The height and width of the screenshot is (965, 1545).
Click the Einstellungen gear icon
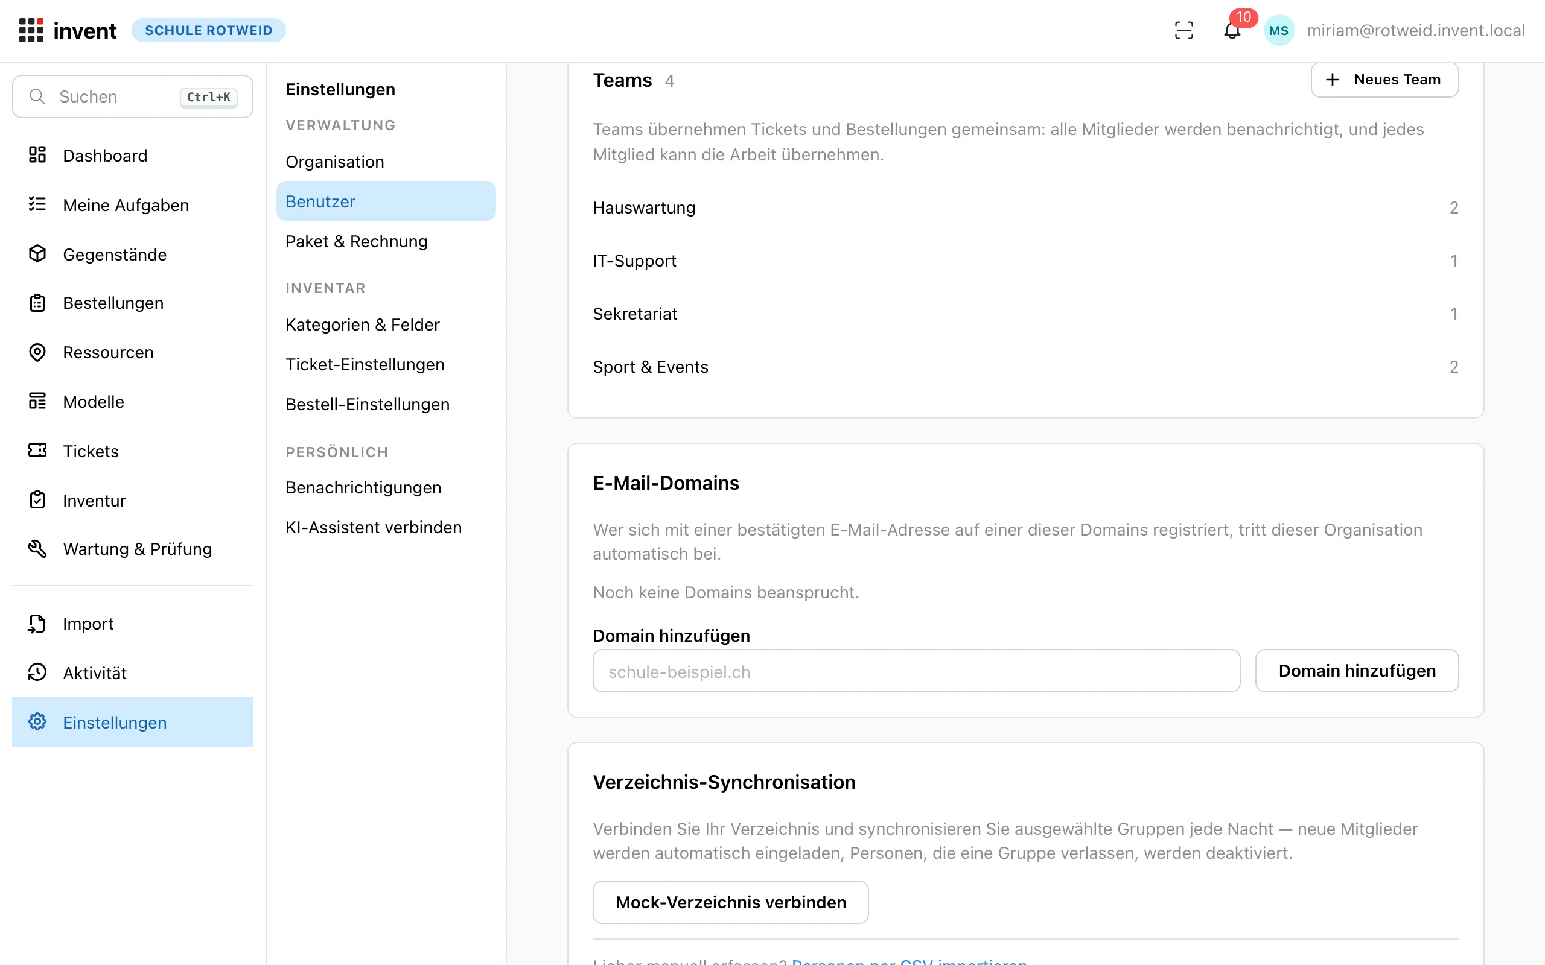pos(37,722)
